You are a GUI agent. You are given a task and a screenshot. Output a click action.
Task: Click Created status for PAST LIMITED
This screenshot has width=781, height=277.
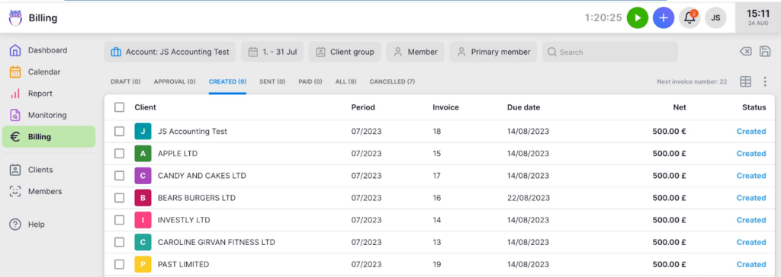(751, 264)
